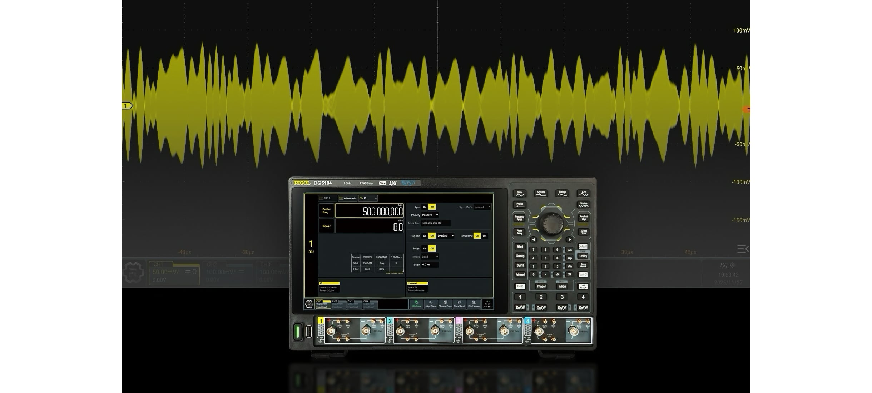Click the orange trigger level marker
This screenshot has height=393, width=872.
(747, 110)
